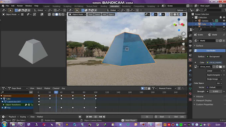The image size is (226, 127).
Task: Pause animation playback
Action: click(x=95, y=117)
